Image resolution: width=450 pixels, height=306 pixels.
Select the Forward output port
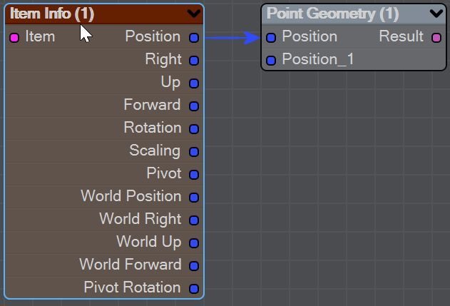[194, 106]
